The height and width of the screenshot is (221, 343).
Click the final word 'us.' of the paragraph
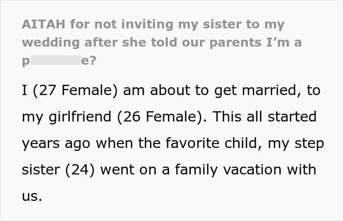click(x=32, y=196)
